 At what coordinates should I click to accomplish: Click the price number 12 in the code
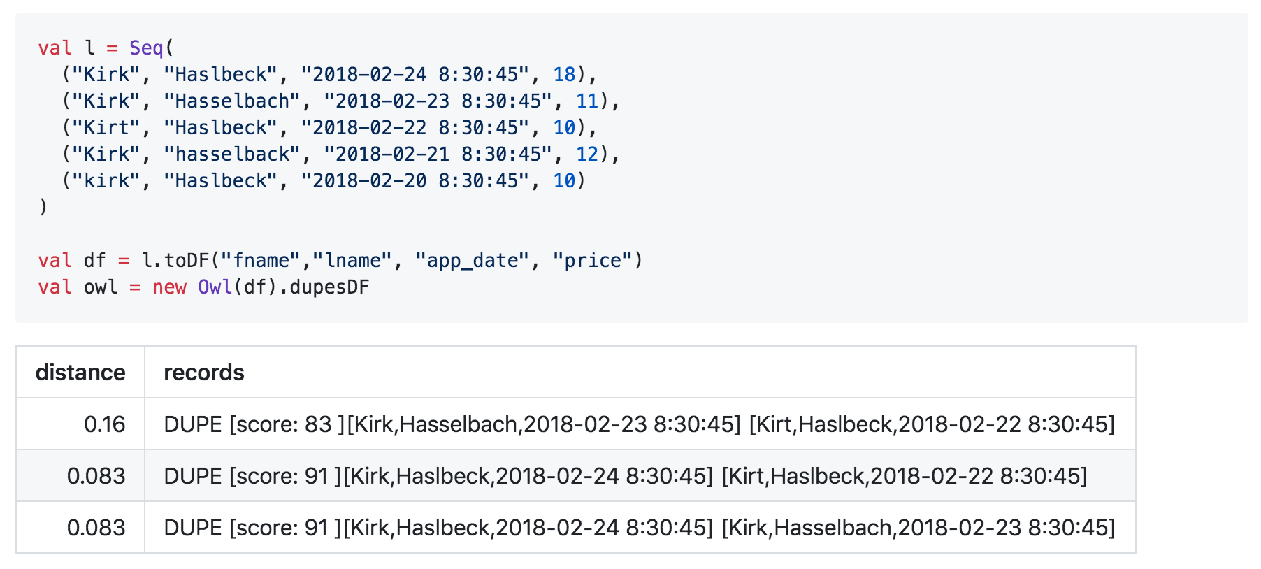pos(587,154)
